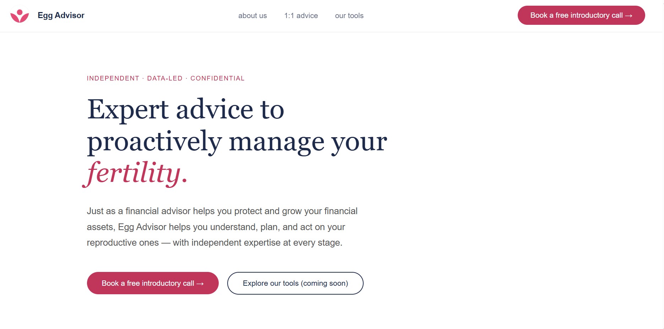
Task: Open our tools in the navigation
Action: 349,16
